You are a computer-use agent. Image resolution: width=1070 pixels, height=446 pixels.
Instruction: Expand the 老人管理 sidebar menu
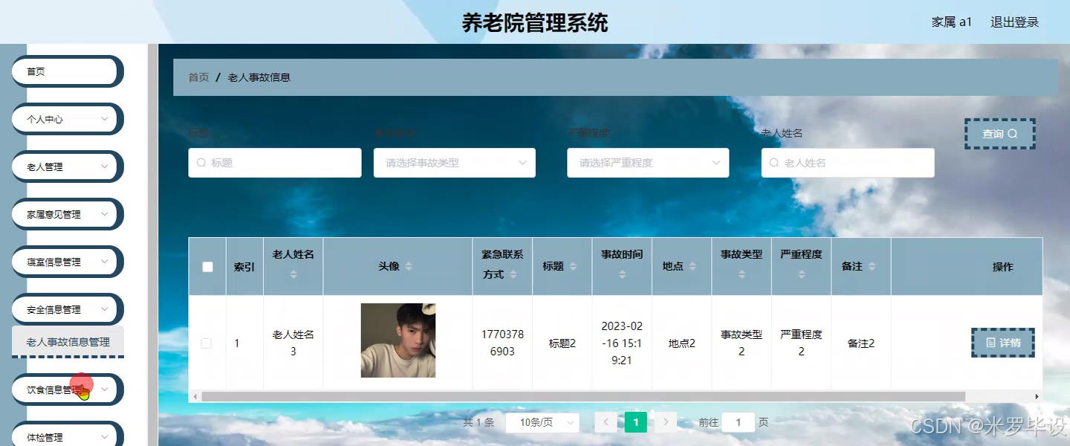point(66,167)
